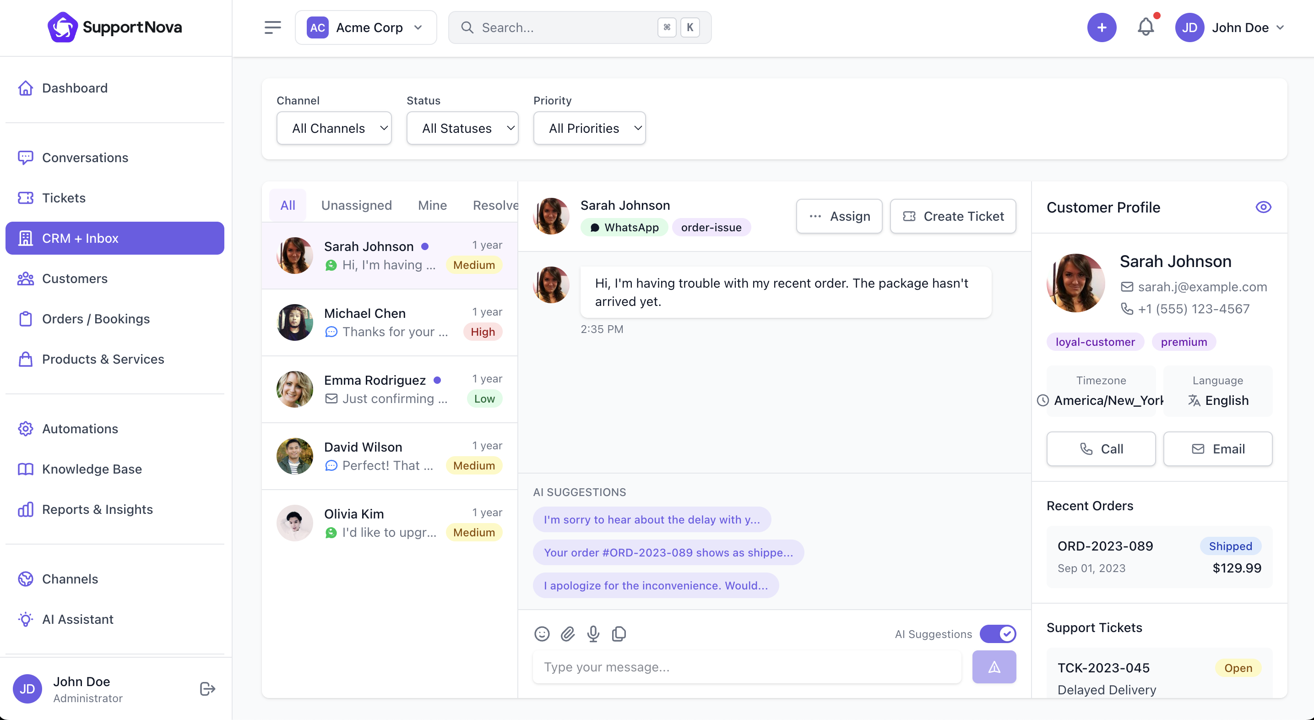Click the microphone voice message icon
This screenshot has height=720, width=1314.
click(593, 634)
